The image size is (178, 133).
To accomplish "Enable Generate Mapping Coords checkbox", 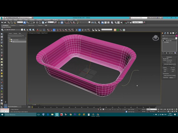I will [163, 64].
